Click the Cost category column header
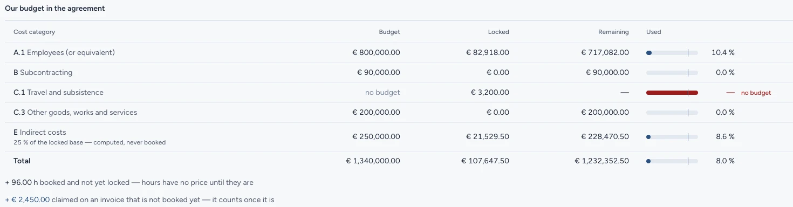The height and width of the screenshot is (207, 793). (x=34, y=32)
